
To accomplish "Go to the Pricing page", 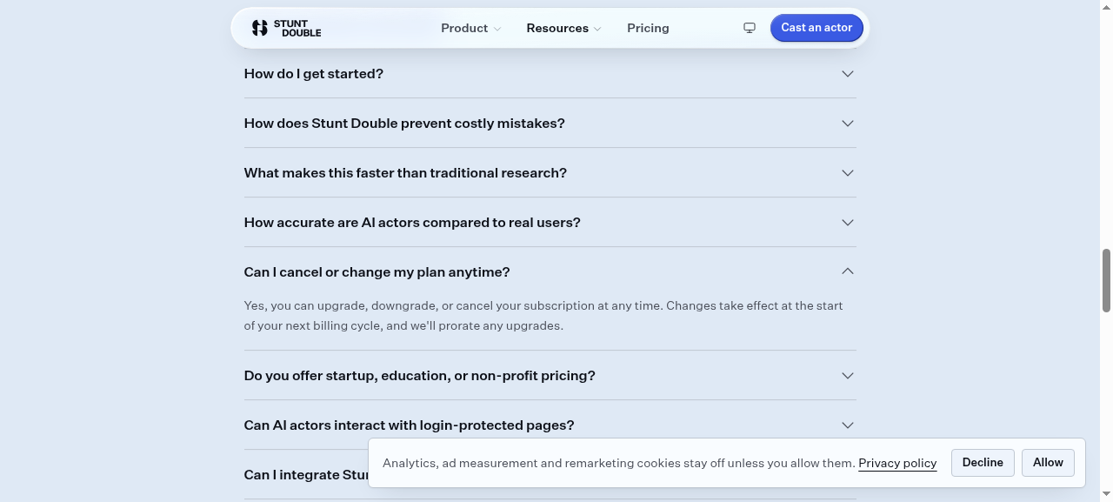I will click(x=648, y=28).
